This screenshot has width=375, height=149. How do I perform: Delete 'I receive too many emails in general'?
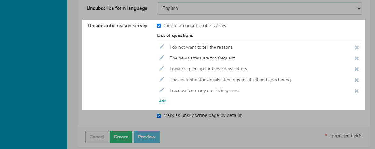point(357,91)
